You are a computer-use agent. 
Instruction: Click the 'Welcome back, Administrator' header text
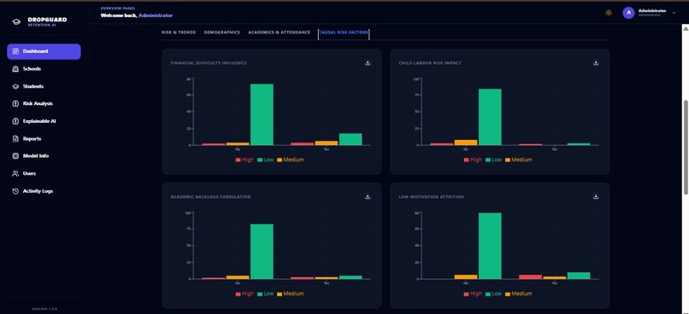[x=137, y=15]
